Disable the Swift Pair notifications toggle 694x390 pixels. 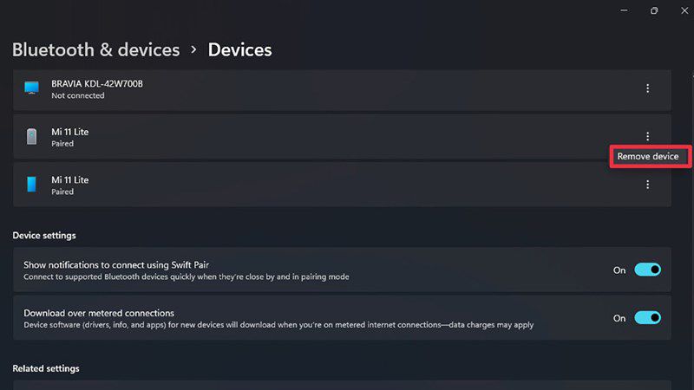[x=647, y=270]
